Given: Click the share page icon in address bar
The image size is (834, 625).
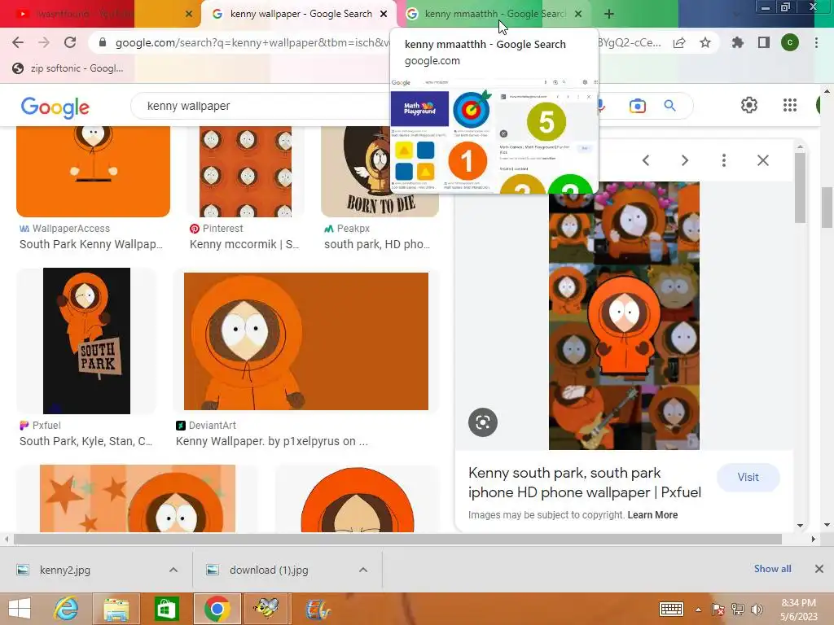Looking at the screenshot, I should 679,43.
